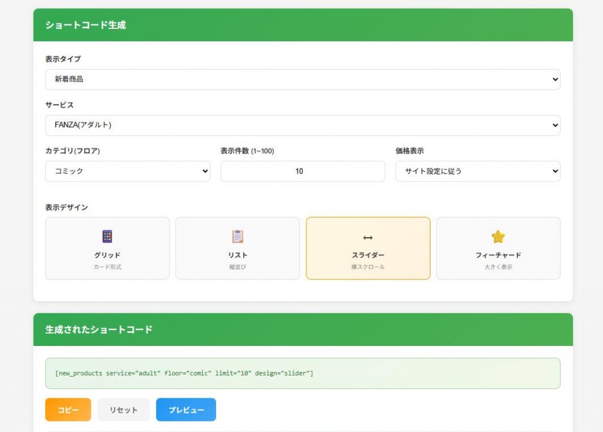Expand the サービス dropdown showing FANZA(アダルト)
This screenshot has width=603, height=432.
303,126
